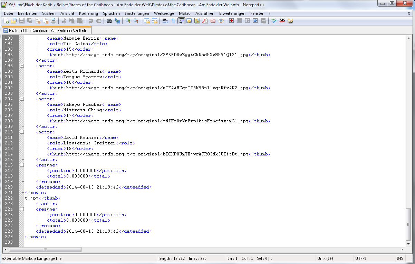Click the vertical scrollbar up arrow
This screenshot has height=264, width=415.
tap(409, 38)
